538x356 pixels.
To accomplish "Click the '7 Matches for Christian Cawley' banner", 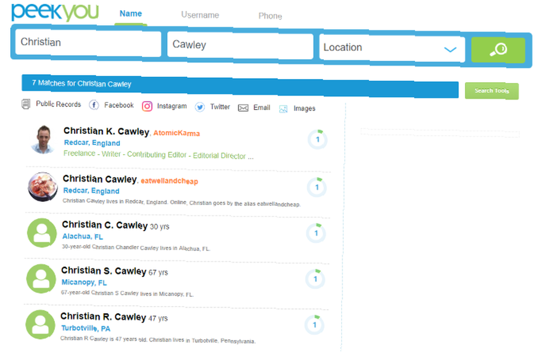I will [x=240, y=86].
